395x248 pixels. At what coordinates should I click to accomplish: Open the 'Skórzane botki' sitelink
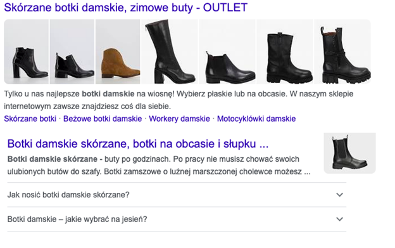point(30,119)
